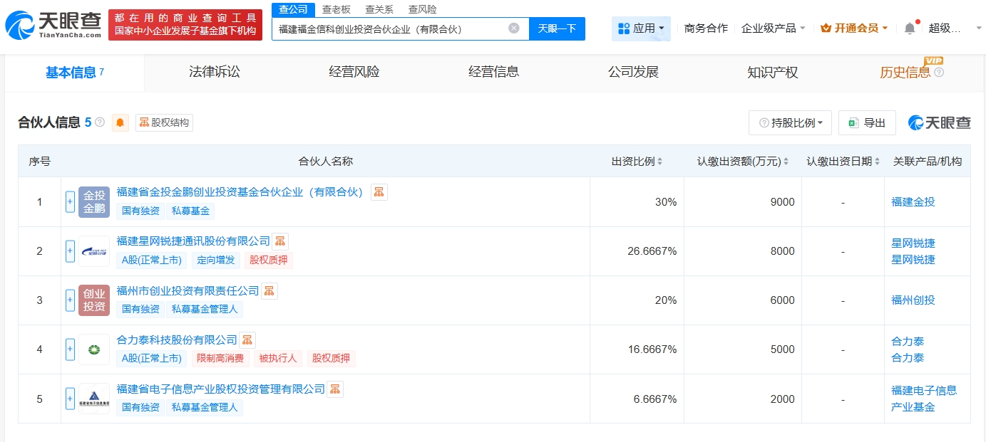Viewport: 986px width, 442px height.
Task: Export list with 导出 button
Action: (x=867, y=123)
